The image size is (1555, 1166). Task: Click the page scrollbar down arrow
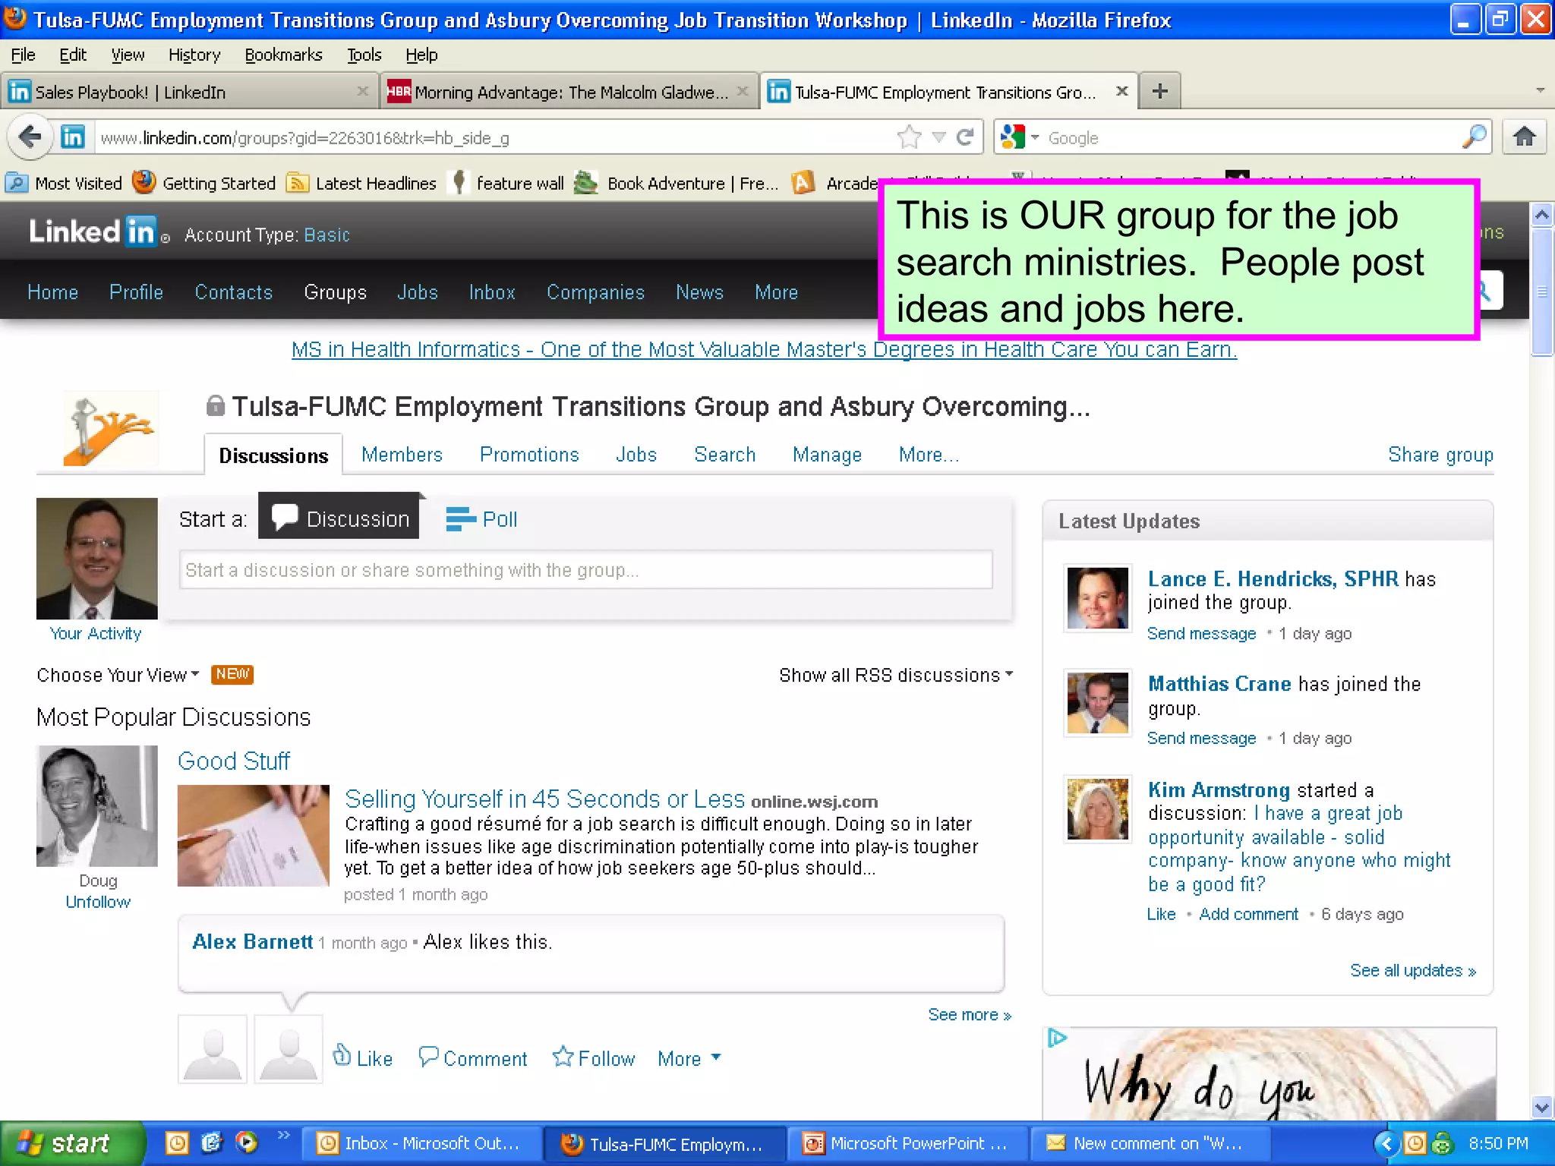point(1541,1107)
